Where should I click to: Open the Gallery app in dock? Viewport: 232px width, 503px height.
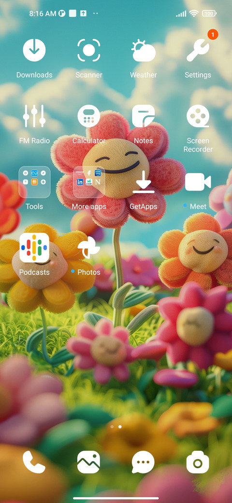click(x=89, y=462)
